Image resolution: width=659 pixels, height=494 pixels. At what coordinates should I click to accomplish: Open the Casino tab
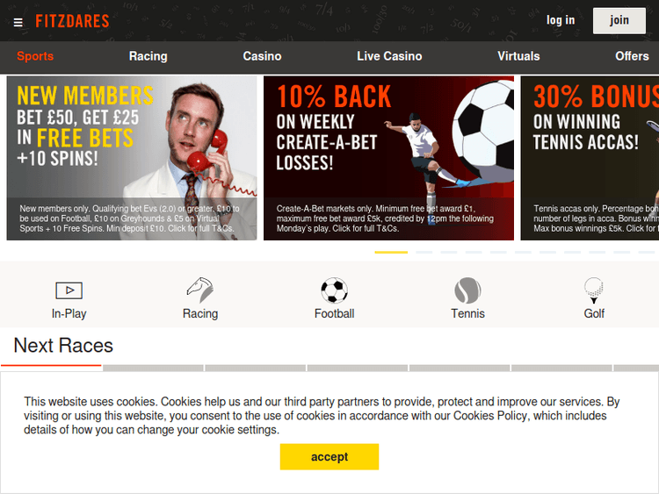[262, 56]
